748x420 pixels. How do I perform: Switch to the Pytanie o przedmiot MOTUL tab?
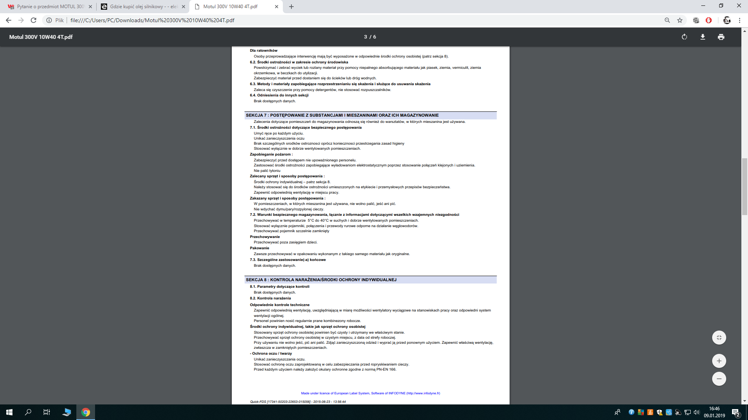pos(50,7)
